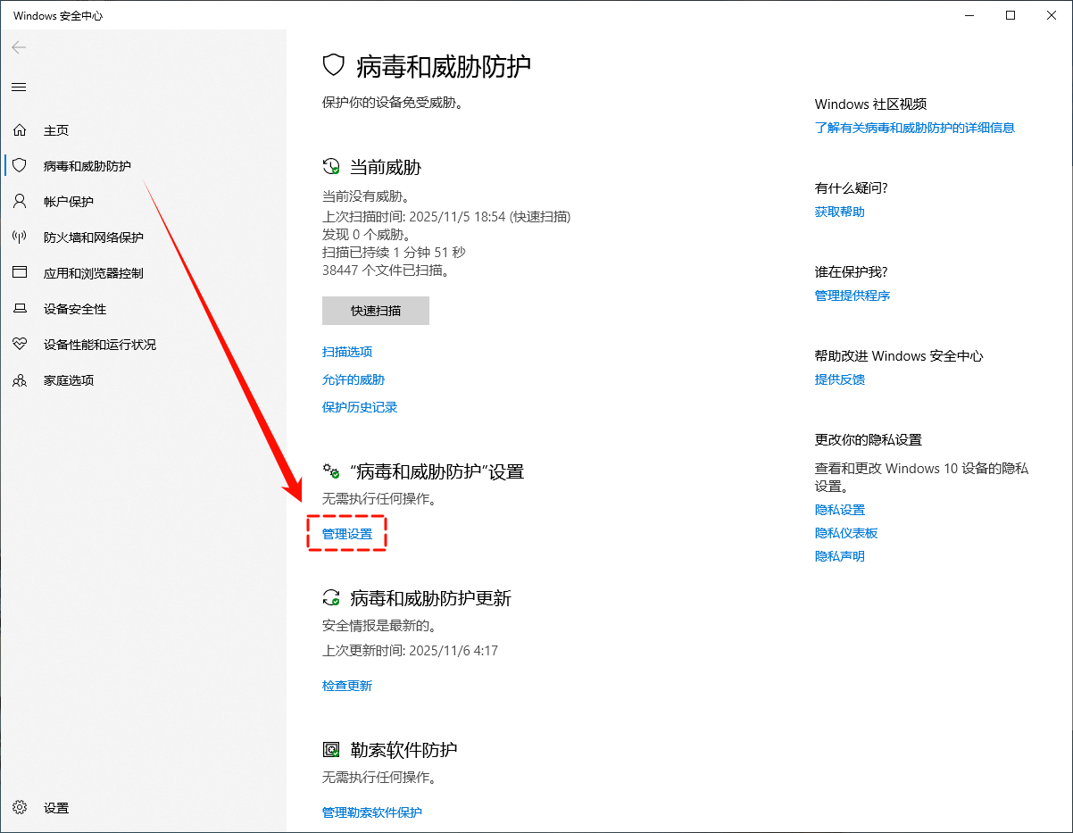The width and height of the screenshot is (1073, 833).
Task: Click the 当前威胁 refresh-shield icon
Action: point(331,167)
